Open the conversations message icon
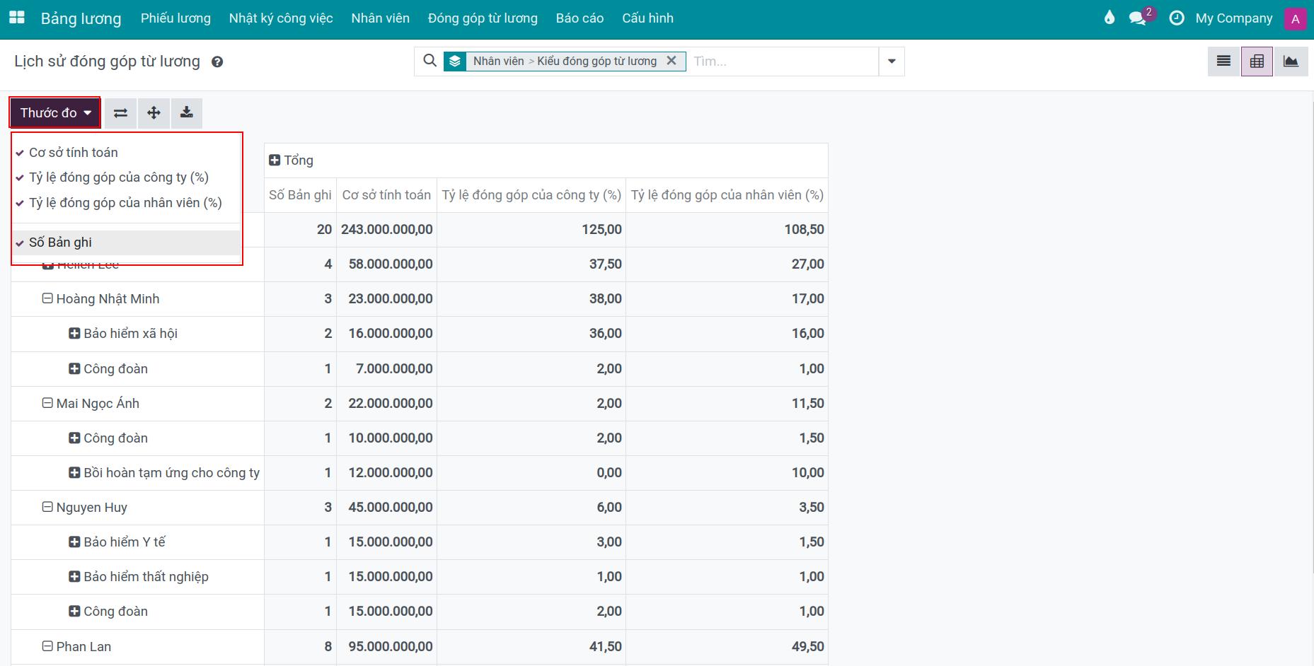Image resolution: width=1314 pixels, height=666 pixels. click(1137, 18)
